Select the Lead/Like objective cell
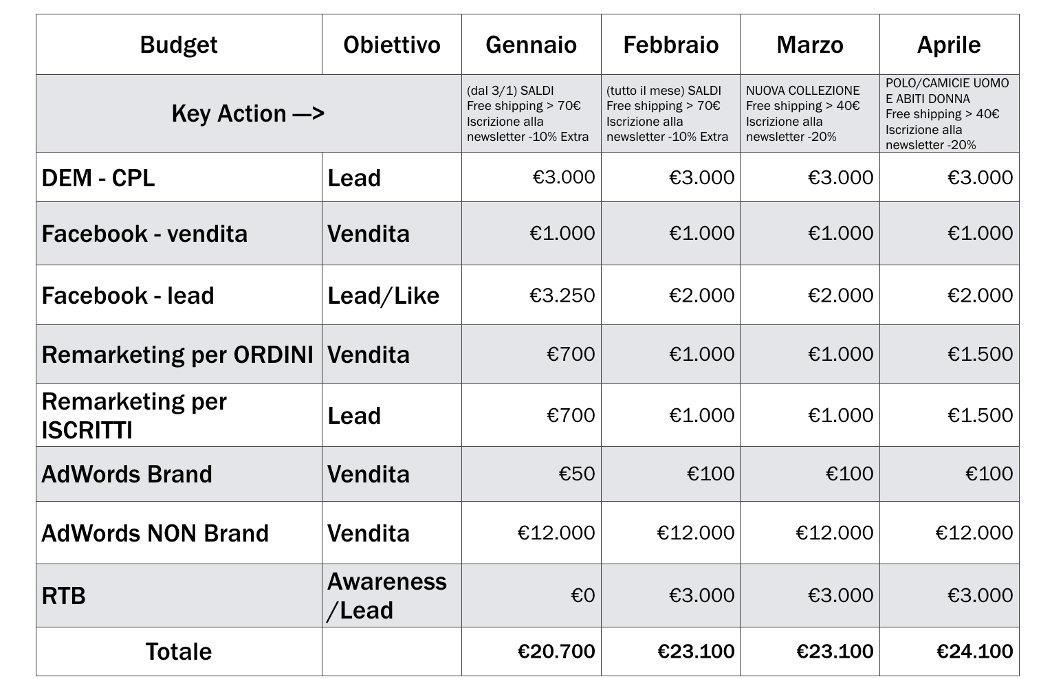Screen dimensions: 1052x679 (x=383, y=296)
